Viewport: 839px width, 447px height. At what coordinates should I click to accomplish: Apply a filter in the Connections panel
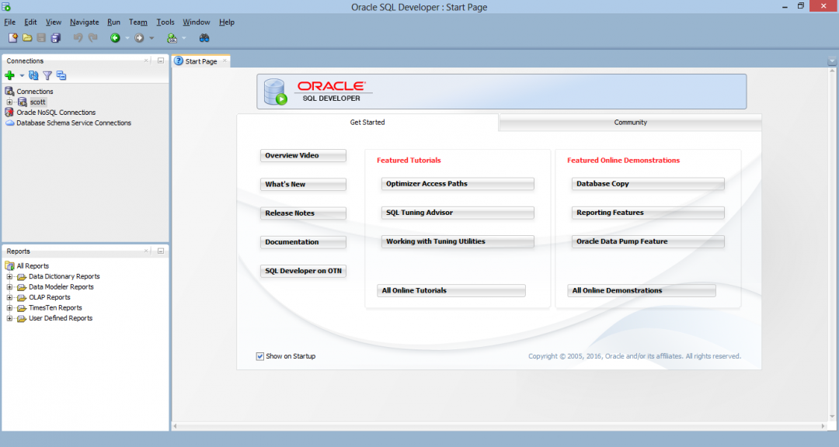(x=47, y=75)
